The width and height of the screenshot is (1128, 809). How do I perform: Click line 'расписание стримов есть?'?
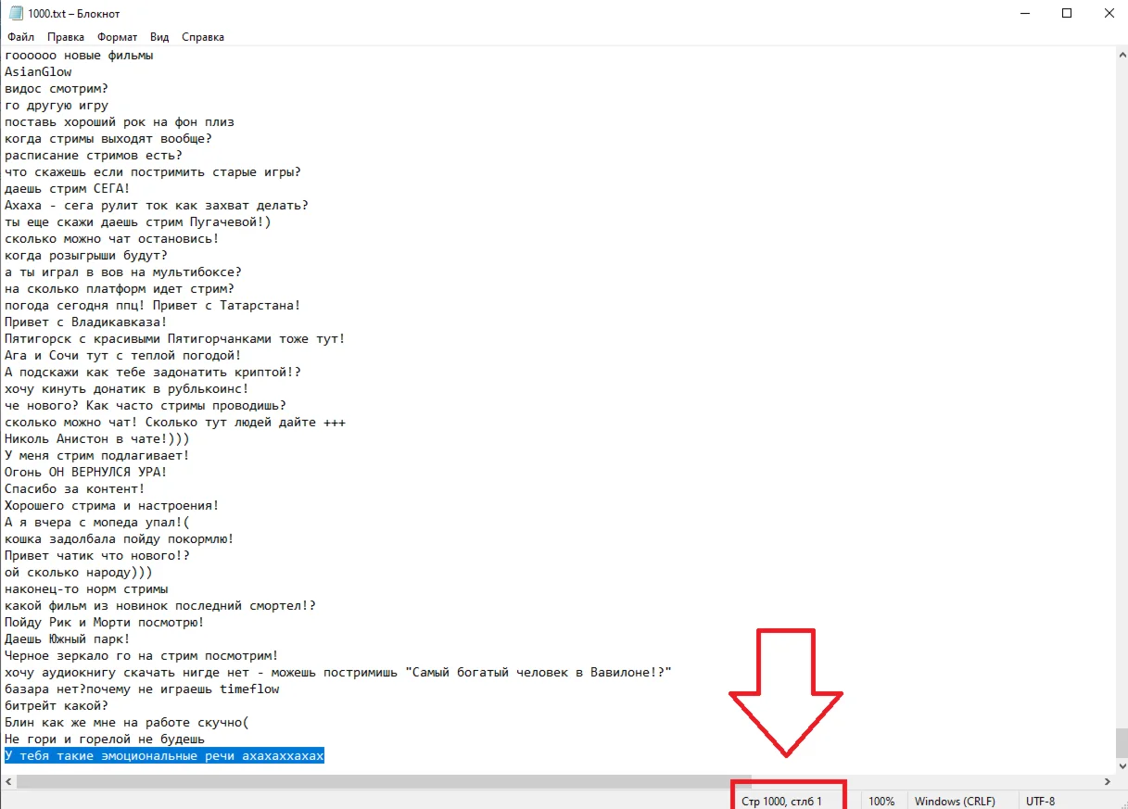tap(94, 155)
